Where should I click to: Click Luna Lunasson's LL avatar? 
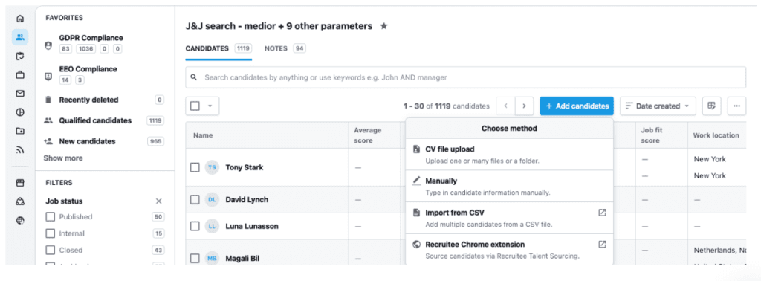coord(212,226)
